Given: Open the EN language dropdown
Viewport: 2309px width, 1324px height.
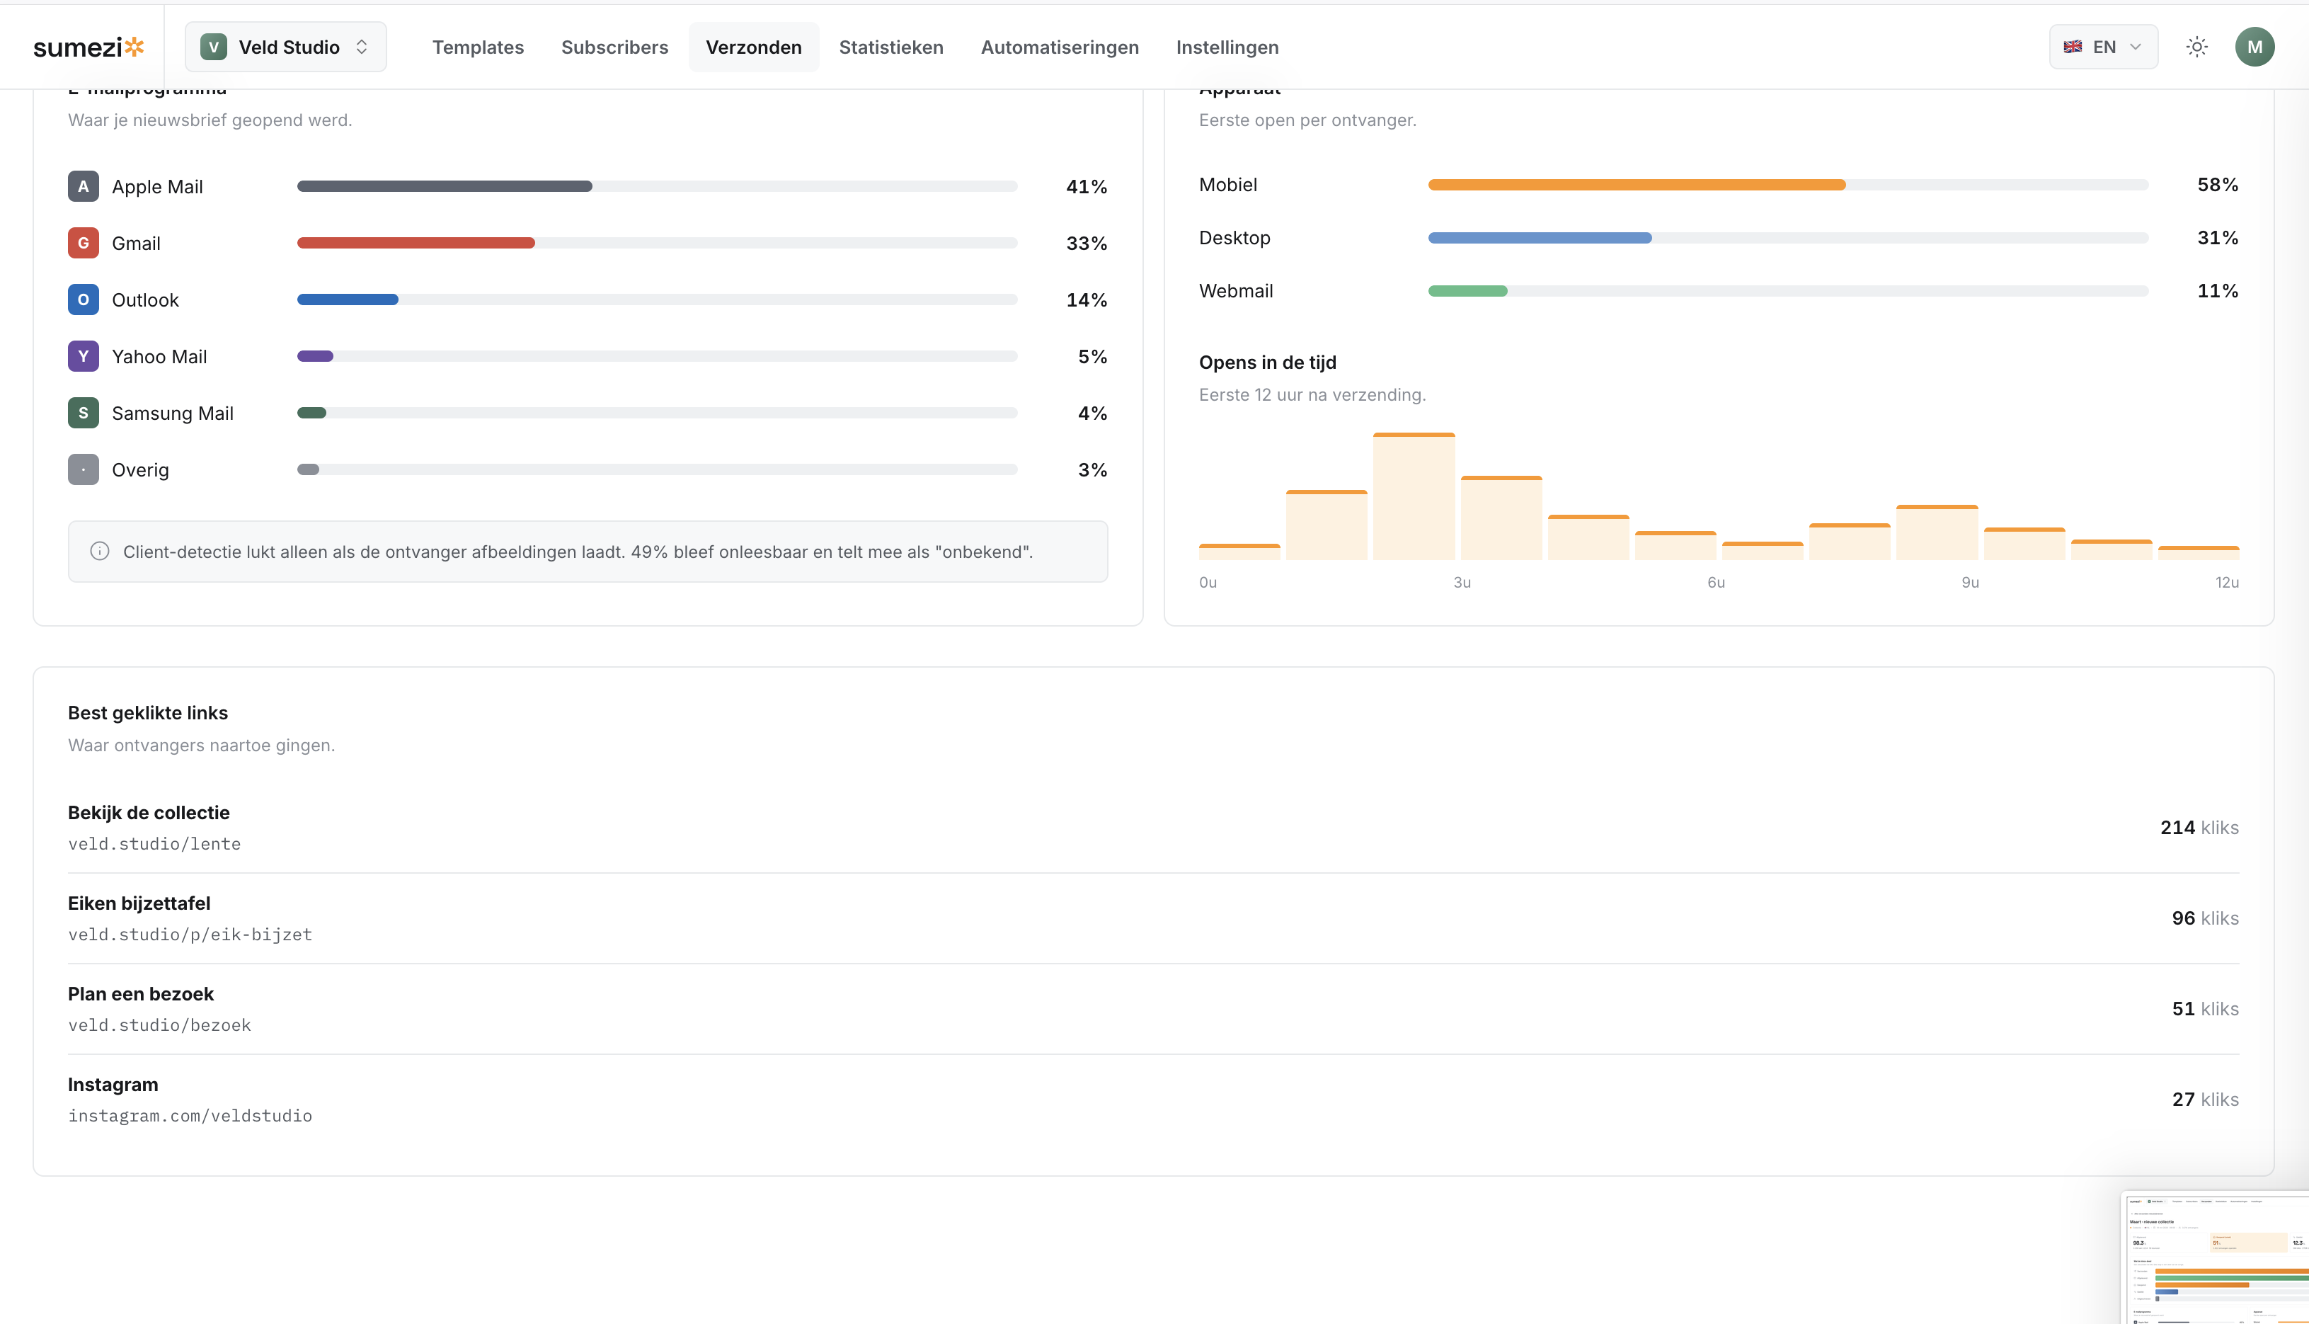Looking at the screenshot, I should 2102,47.
